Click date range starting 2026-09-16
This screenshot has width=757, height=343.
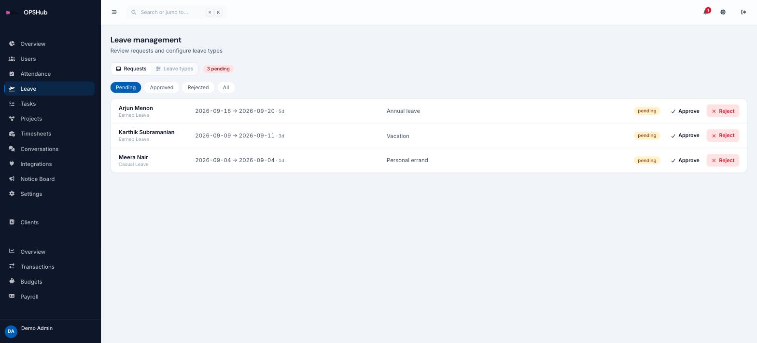[239, 111]
